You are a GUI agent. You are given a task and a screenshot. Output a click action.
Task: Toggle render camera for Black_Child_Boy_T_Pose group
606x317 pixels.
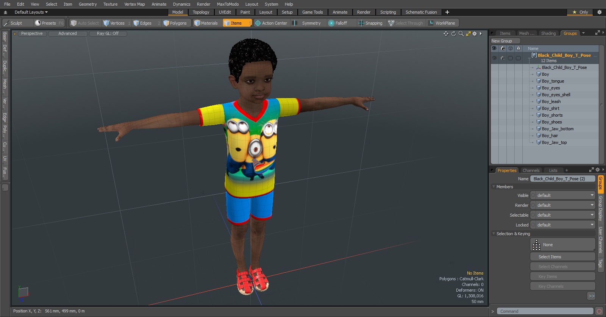(502, 58)
